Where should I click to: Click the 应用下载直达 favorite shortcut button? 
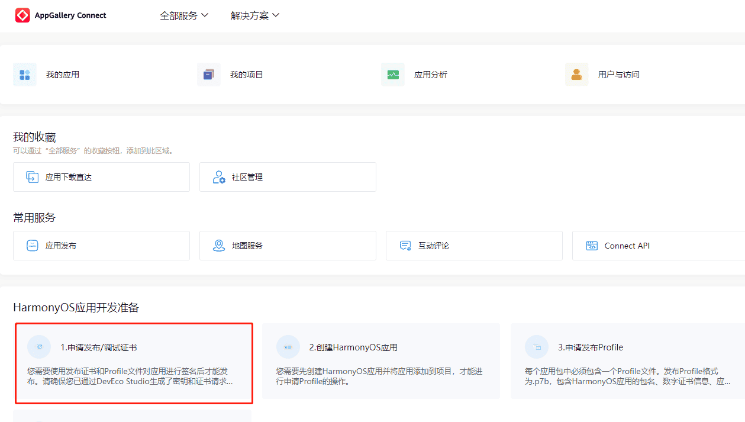101,176
